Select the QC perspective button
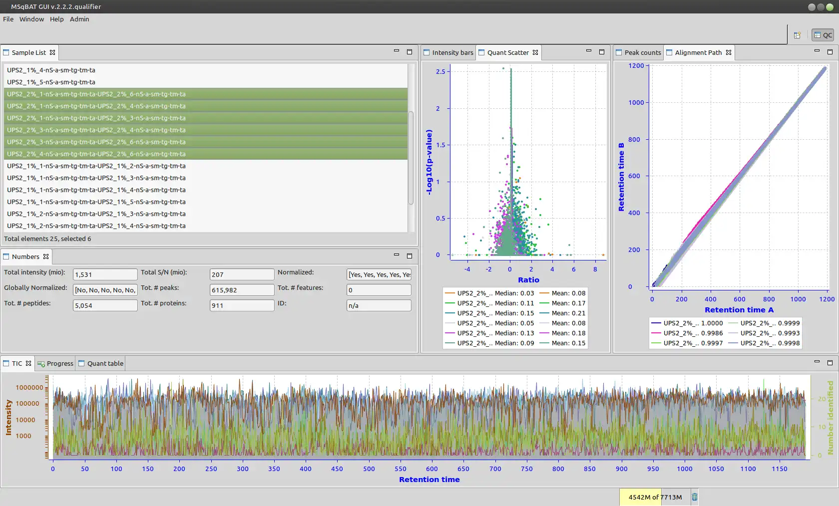Viewport: 839px width, 506px height. (x=823, y=35)
